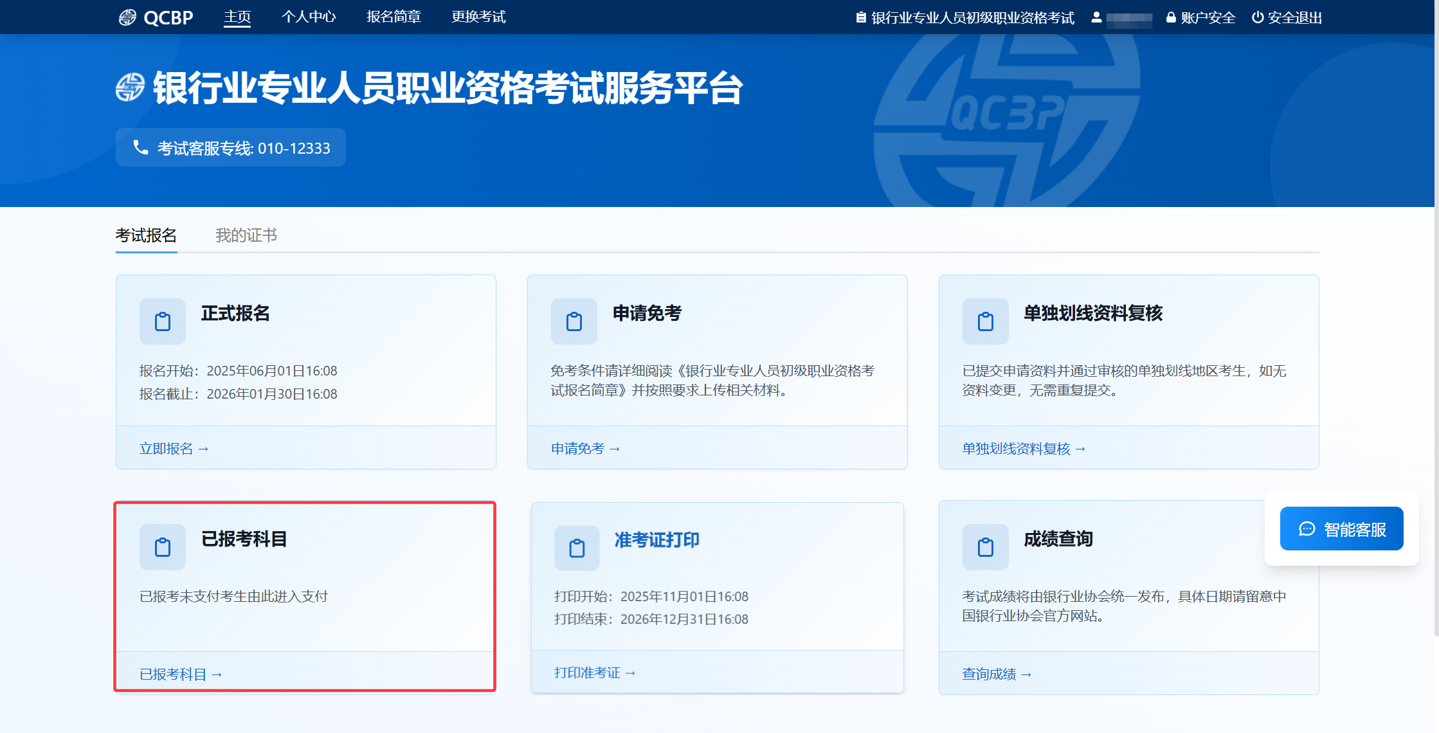1439x733 pixels.
Task: Click the user profile icon in header
Action: coord(1096,18)
